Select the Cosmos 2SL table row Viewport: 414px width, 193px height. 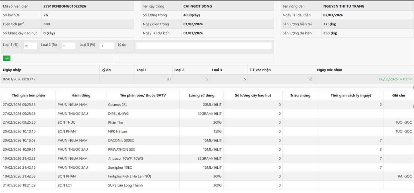click(118, 105)
